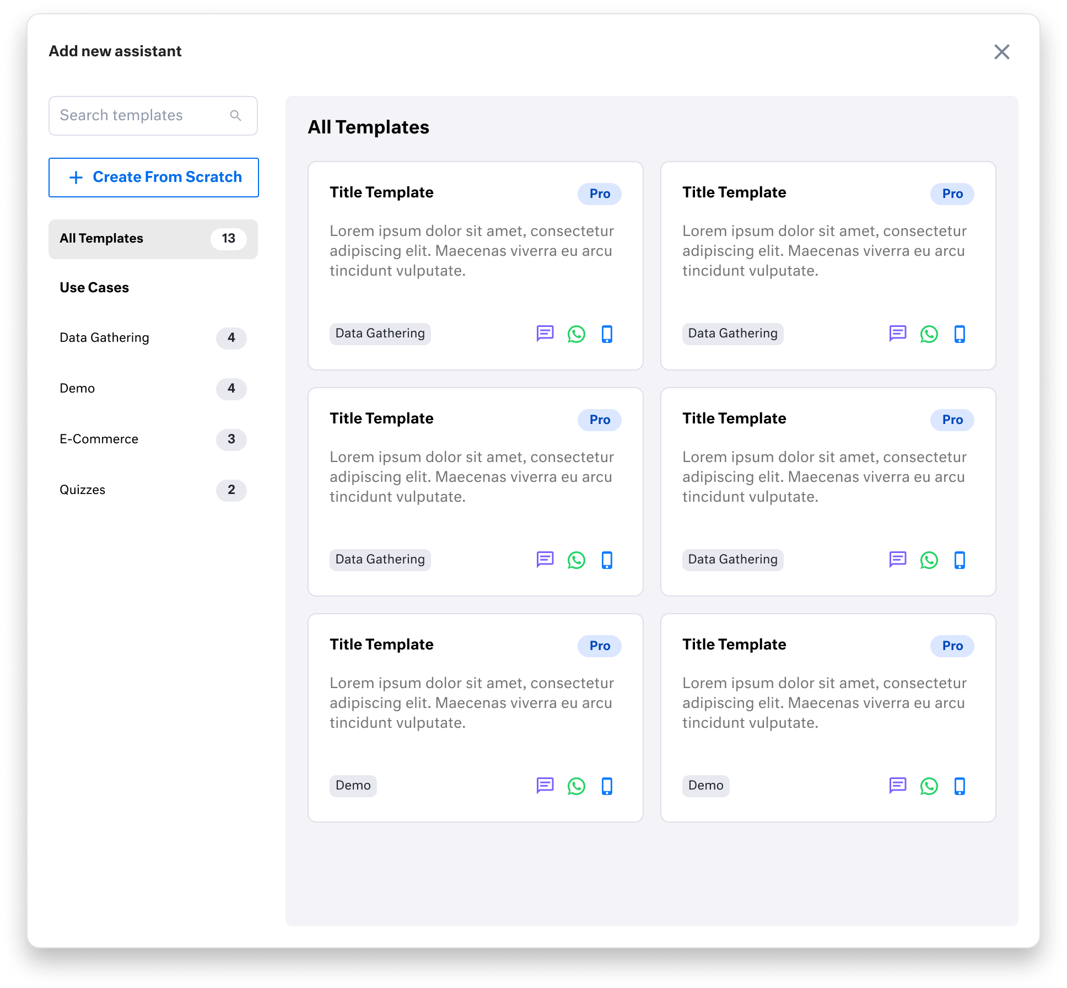
Task: Click WhatsApp icon on middle-left template card
Action: (576, 560)
